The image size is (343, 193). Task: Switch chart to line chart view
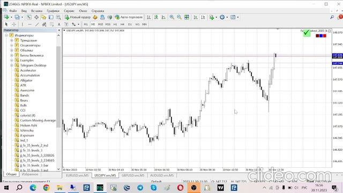(163, 17)
